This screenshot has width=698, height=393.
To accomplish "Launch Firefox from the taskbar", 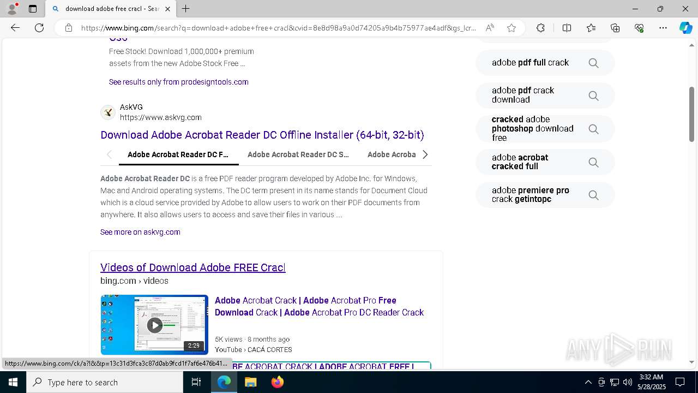I will click(x=278, y=382).
